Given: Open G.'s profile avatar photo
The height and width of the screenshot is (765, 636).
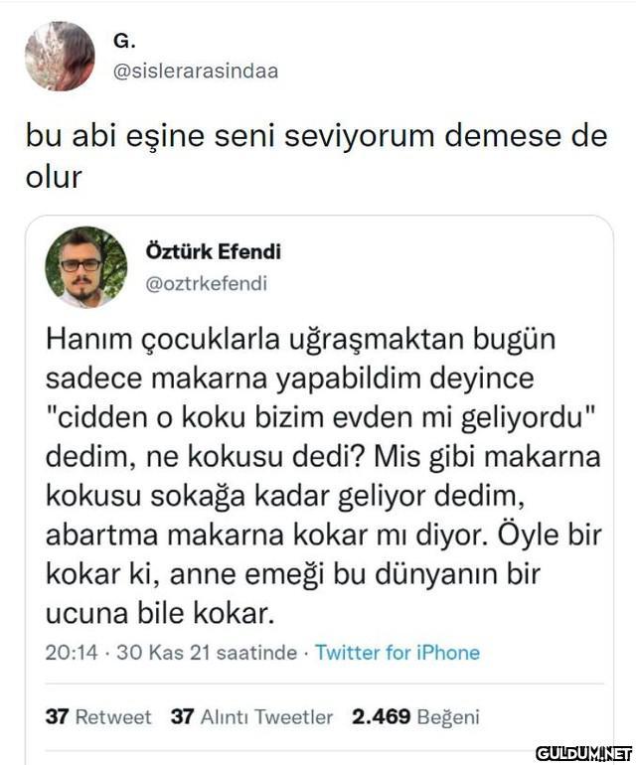Looking at the screenshot, I should pos(60,57).
